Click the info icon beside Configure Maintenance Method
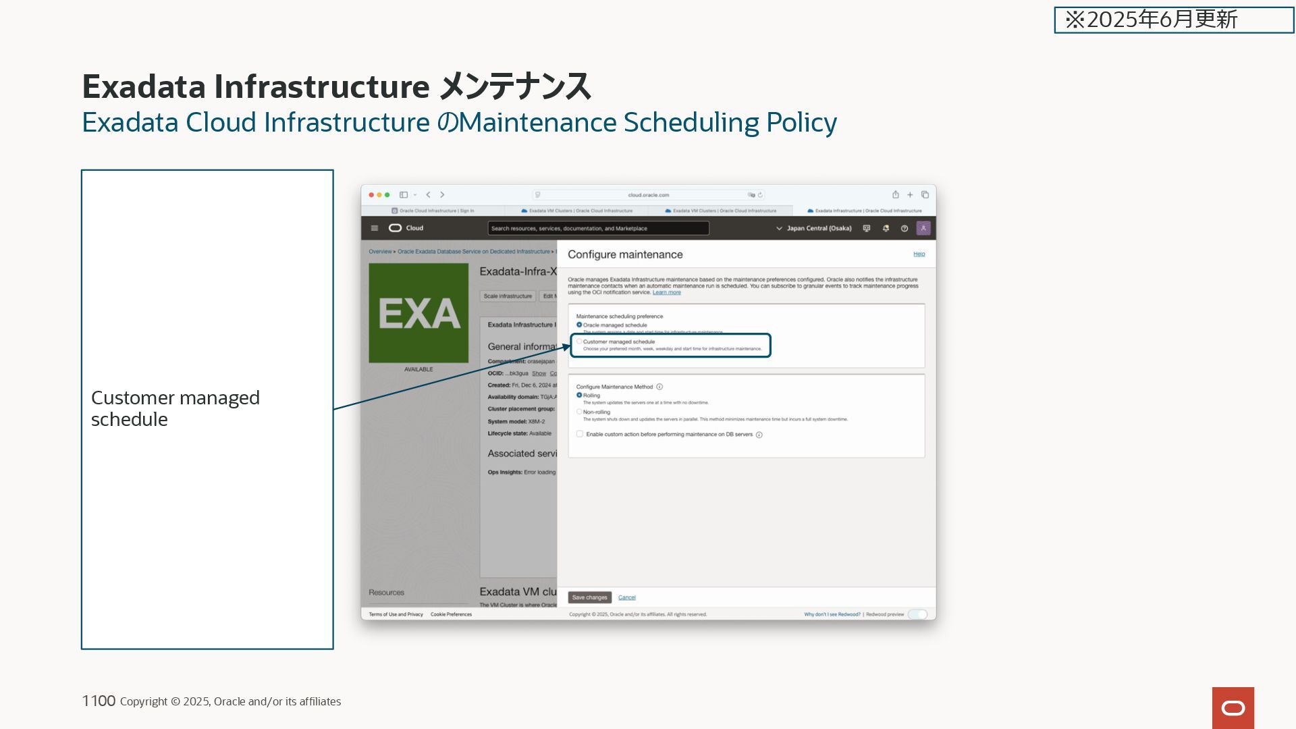 pos(659,387)
